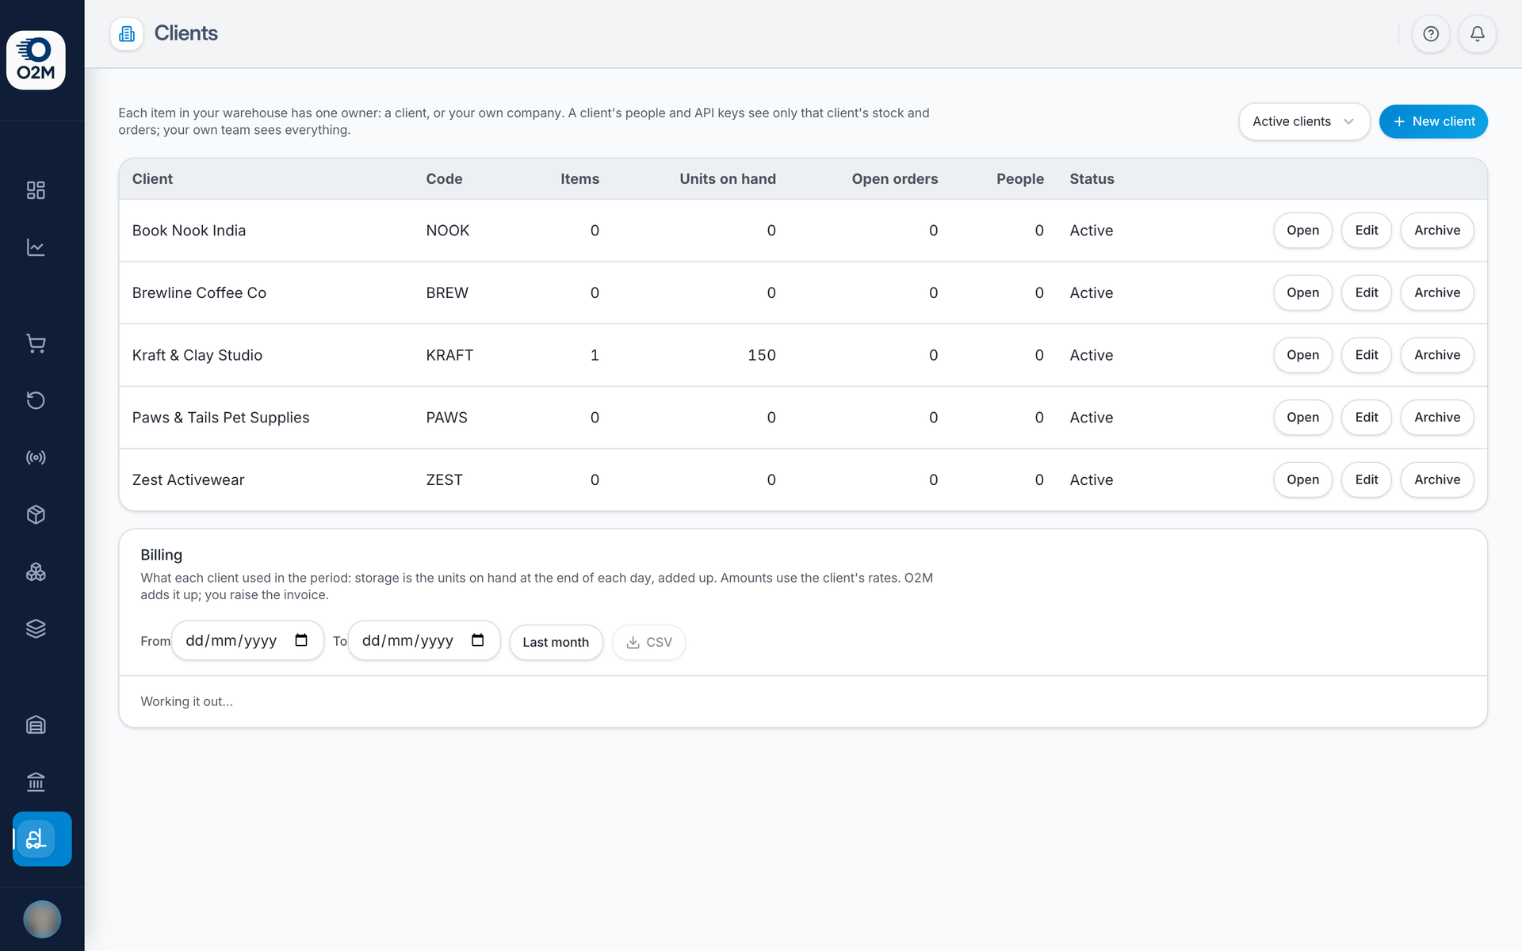This screenshot has height=951, width=1522.
Task: Open the line chart analytics icon
Action: tap(36, 247)
